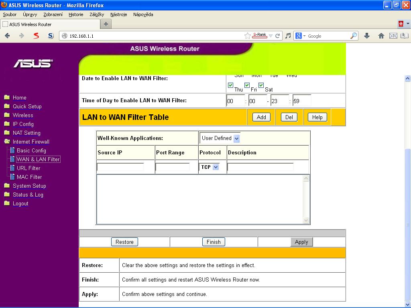The width and height of the screenshot is (411, 308).
Task: Click the envelope mail toolbar icon
Action: pos(393,36)
